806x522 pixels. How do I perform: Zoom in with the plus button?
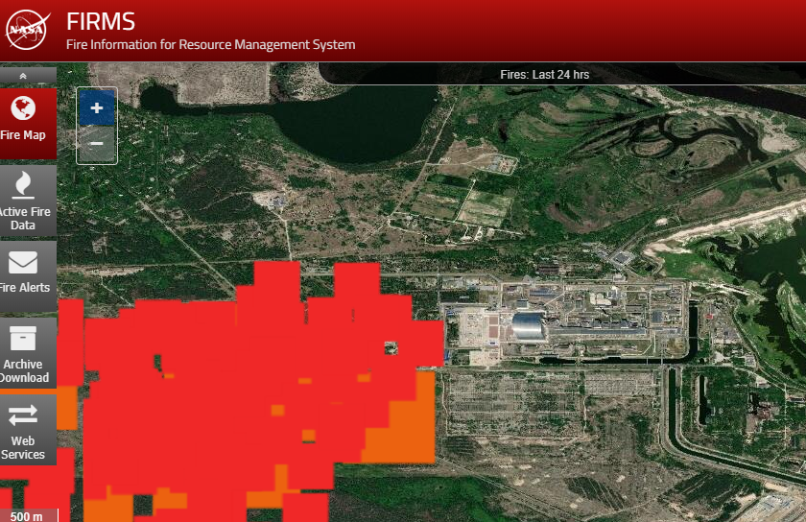point(96,108)
